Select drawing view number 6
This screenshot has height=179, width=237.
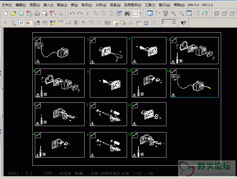[x=108, y=83]
